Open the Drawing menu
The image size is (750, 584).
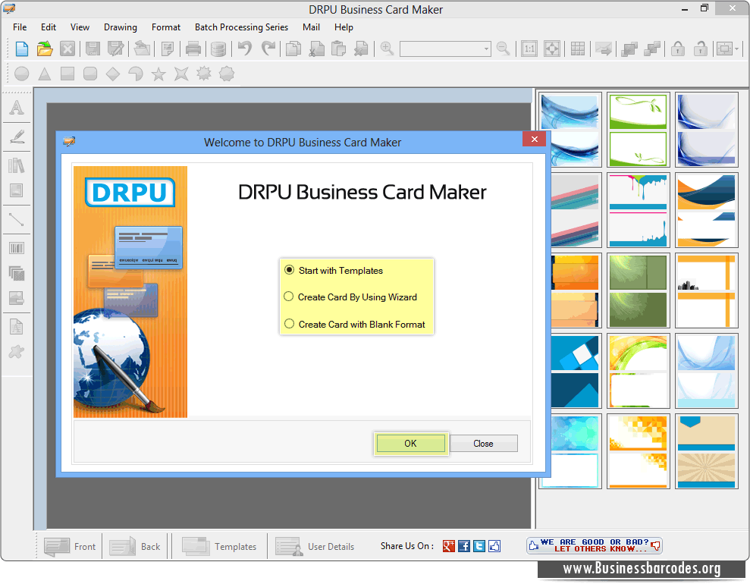click(121, 27)
